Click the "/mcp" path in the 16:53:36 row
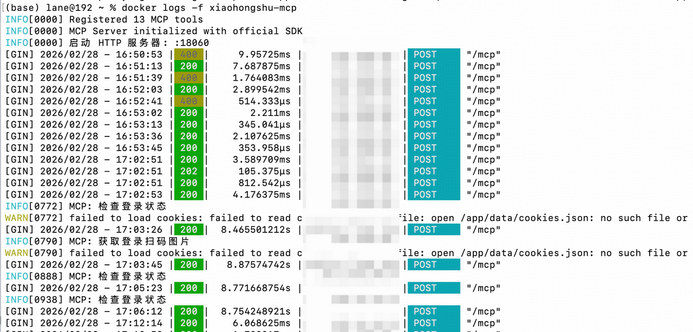 pos(483,136)
